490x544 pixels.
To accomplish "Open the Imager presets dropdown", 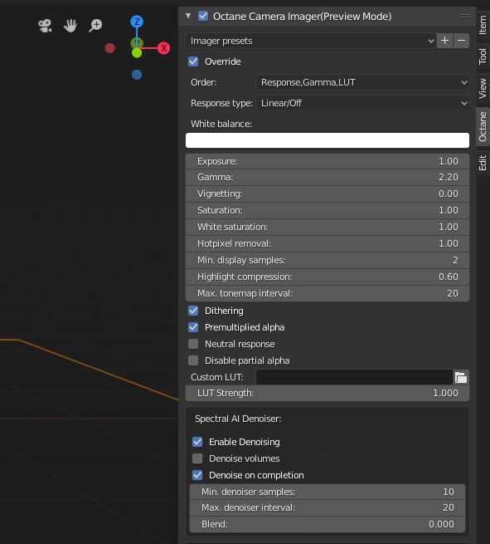I will pyautogui.click(x=311, y=41).
